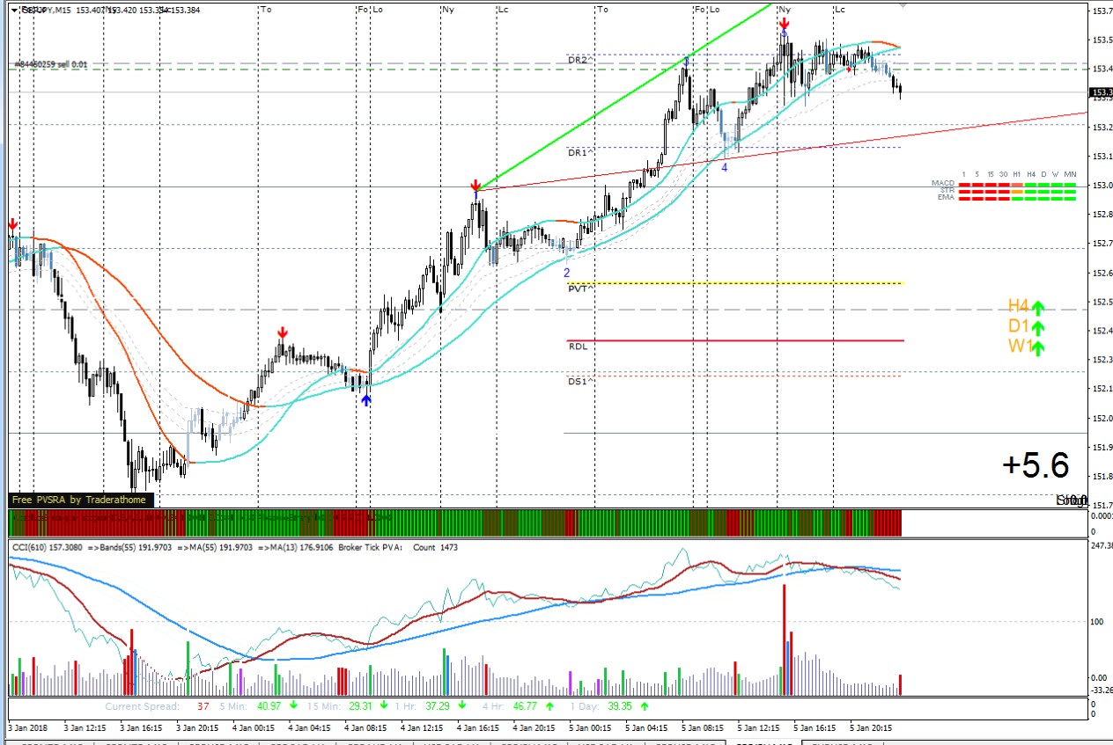Click the +5.6 pips profit text
This screenshot has height=745, width=1113.
click(x=1035, y=465)
